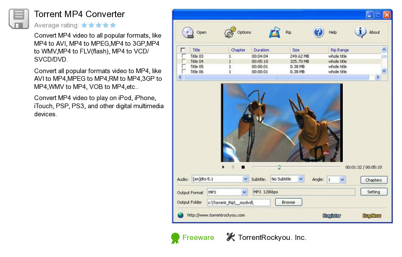The height and width of the screenshot is (257, 402).
Task: Sort list by Chapter column header
Action: pos(238,50)
